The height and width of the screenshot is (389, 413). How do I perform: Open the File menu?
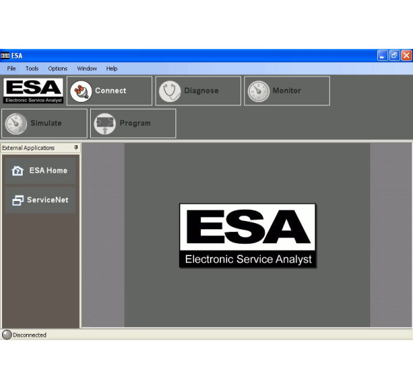[x=12, y=69]
